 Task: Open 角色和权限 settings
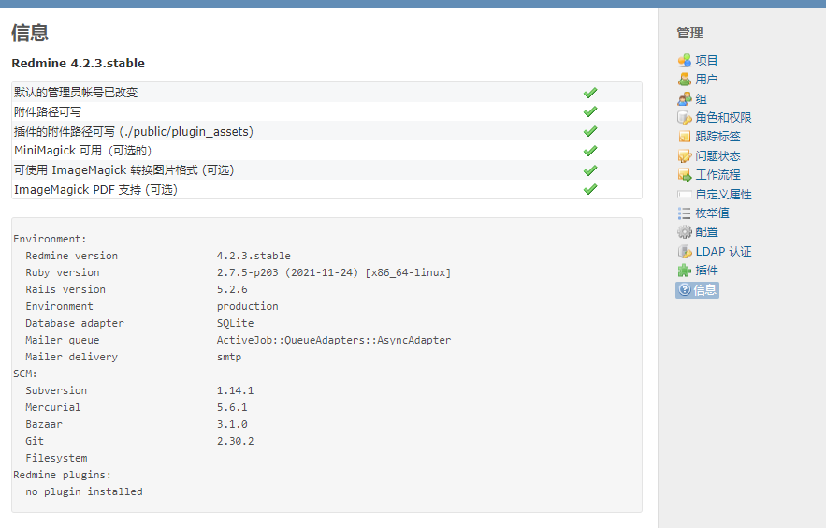point(723,118)
